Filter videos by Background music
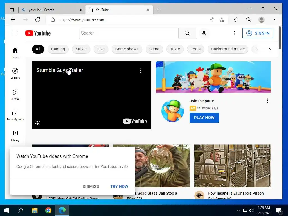 (x=228, y=49)
